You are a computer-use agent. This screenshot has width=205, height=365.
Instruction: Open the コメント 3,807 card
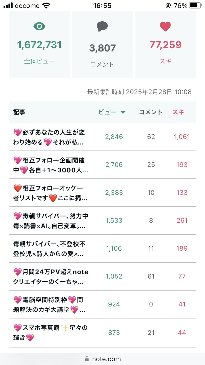coord(102,45)
